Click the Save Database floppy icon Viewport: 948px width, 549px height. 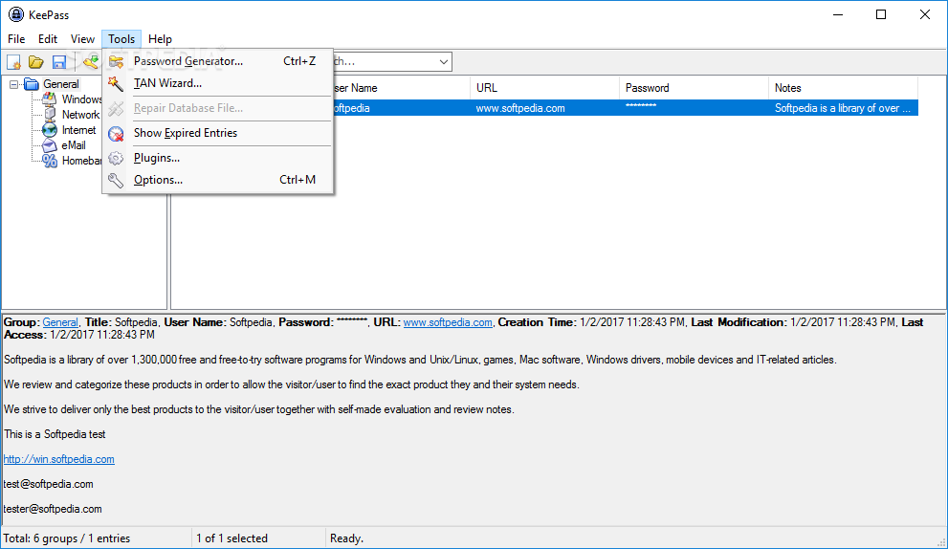[x=58, y=61]
